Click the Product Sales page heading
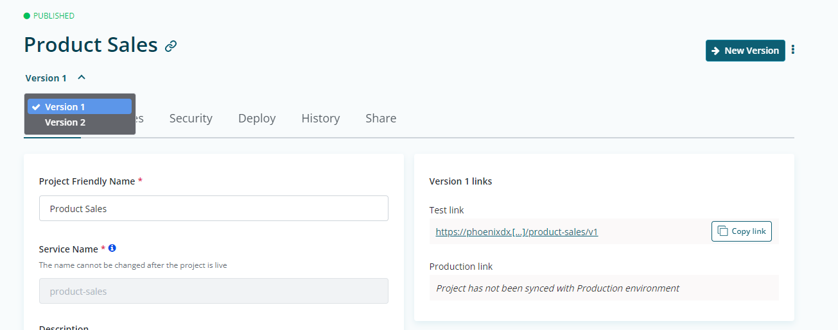This screenshot has height=330, width=838. (91, 45)
